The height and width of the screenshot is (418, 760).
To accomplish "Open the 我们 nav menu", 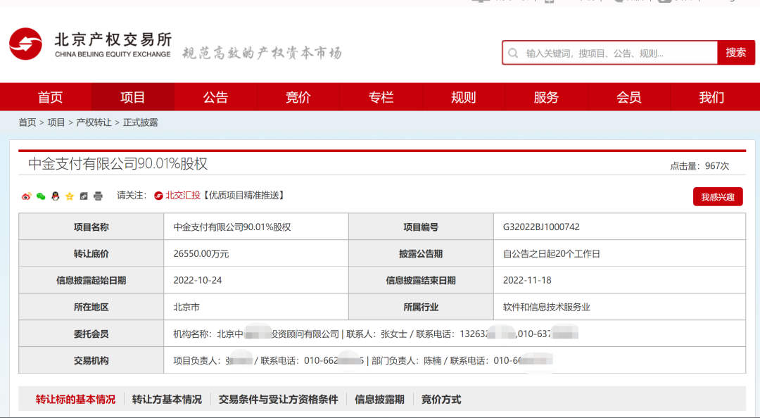I will 711,97.
